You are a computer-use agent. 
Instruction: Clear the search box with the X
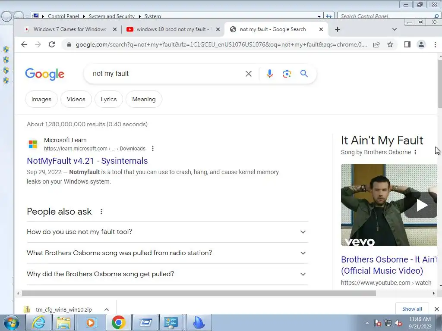click(248, 74)
